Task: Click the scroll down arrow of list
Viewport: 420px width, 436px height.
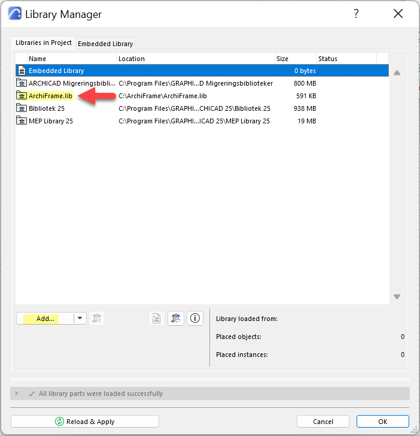Action: (397, 296)
